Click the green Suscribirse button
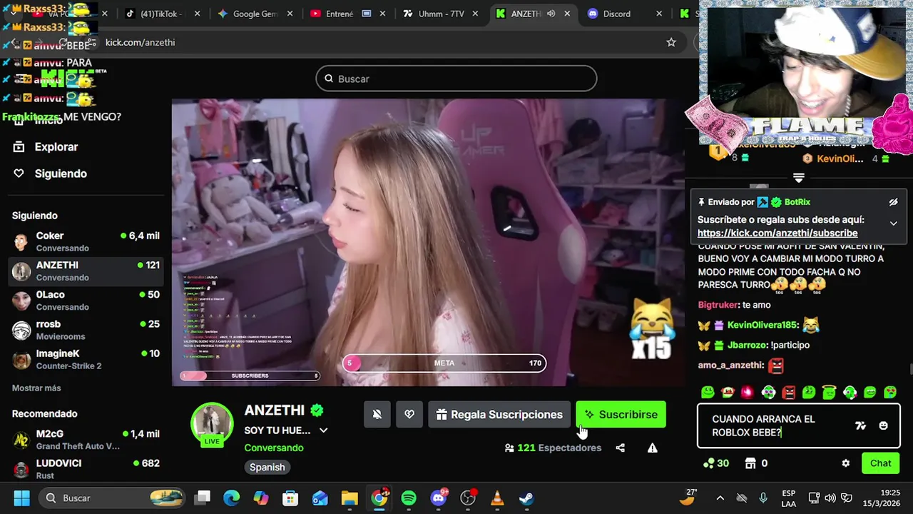 (x=621, y=414)
